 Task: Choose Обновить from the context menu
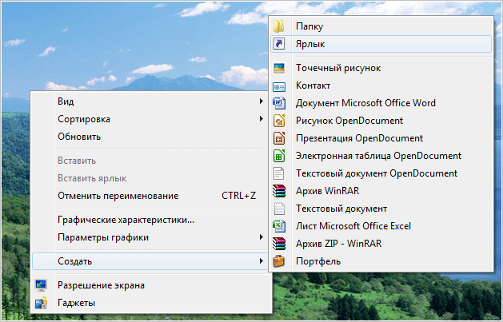coord(151,137)
